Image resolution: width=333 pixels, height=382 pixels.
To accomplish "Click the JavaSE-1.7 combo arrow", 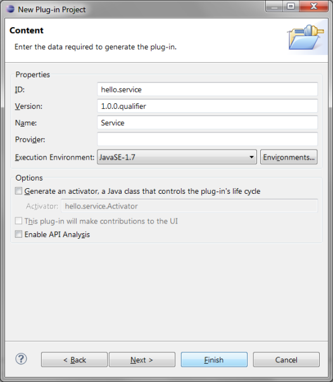I will (x=252, y=157).
